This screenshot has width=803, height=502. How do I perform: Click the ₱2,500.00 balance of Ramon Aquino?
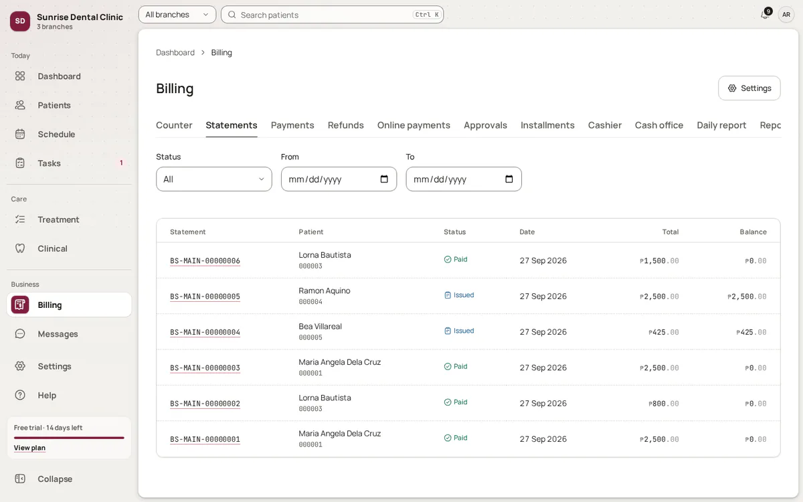[x=747, y=297]
